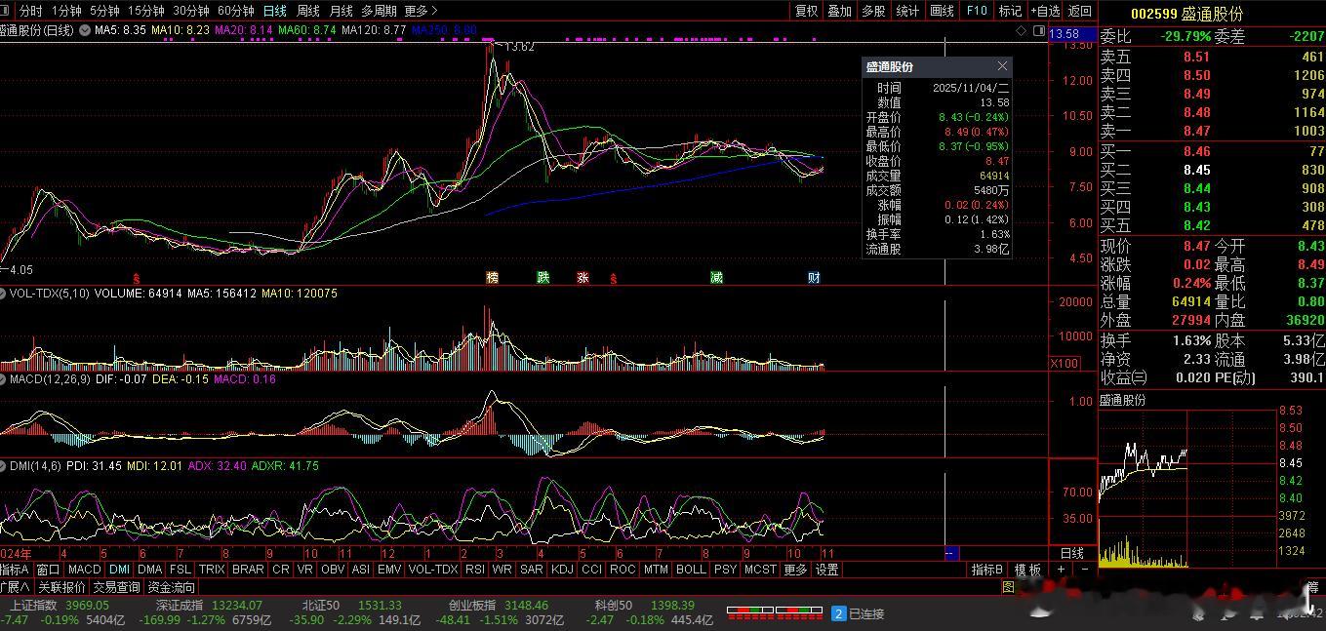This screenshot has width=1326, height=631.
Task: Switch to 月线 monthly chart
Action: click(x=341, y=11)
